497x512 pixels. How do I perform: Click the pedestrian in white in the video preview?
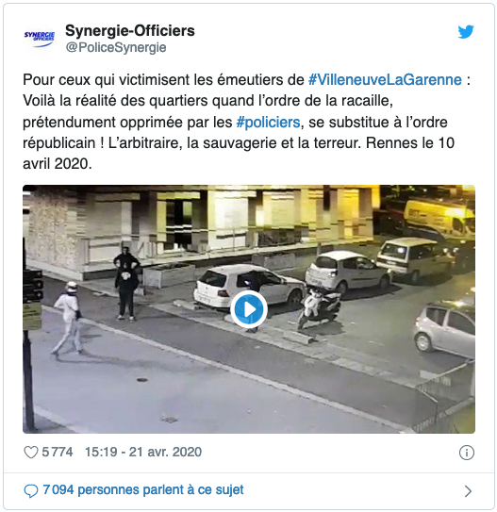point(68,318)
